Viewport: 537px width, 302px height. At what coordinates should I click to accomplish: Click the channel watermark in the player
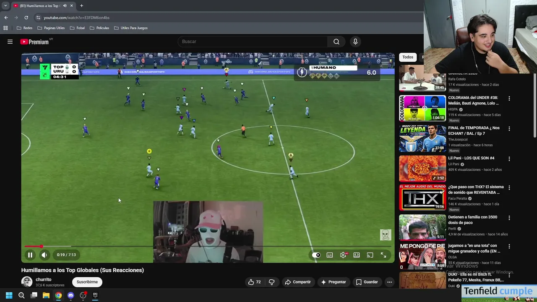tap(386, 235)
